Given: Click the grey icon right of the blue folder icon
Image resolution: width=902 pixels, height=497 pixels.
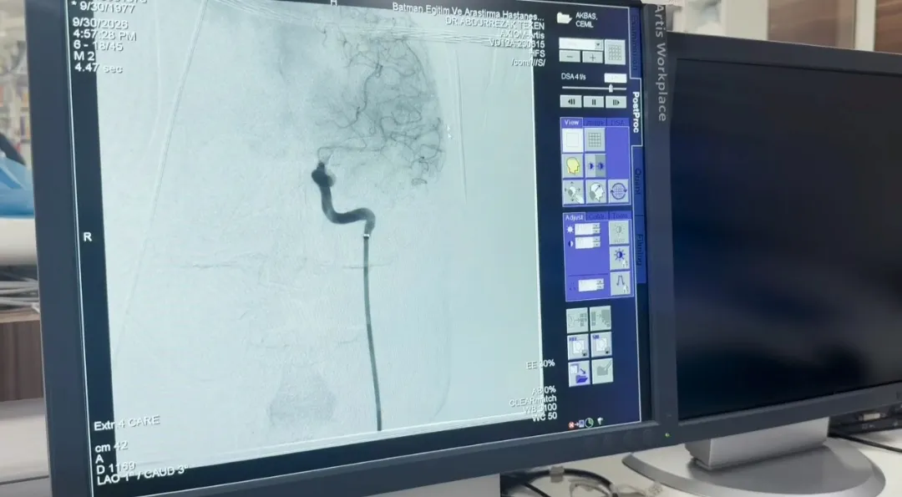Looking at the screenshot, I should pyautogui.click(x=602, y=371).
